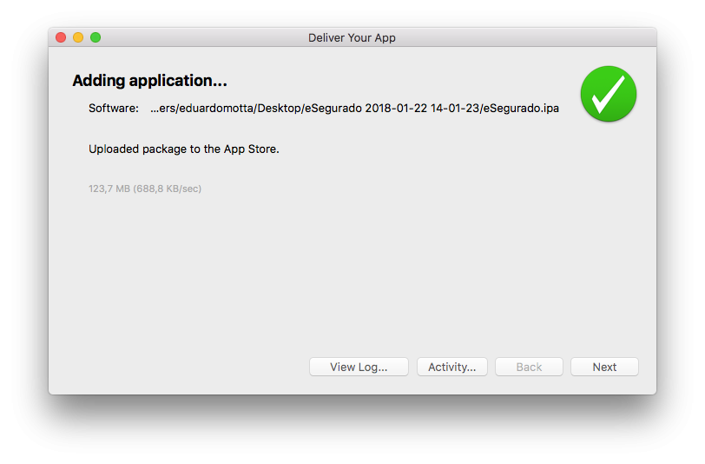Minimize the window with the yellow button
Screen dimensions: 705x464
(78, 37)
